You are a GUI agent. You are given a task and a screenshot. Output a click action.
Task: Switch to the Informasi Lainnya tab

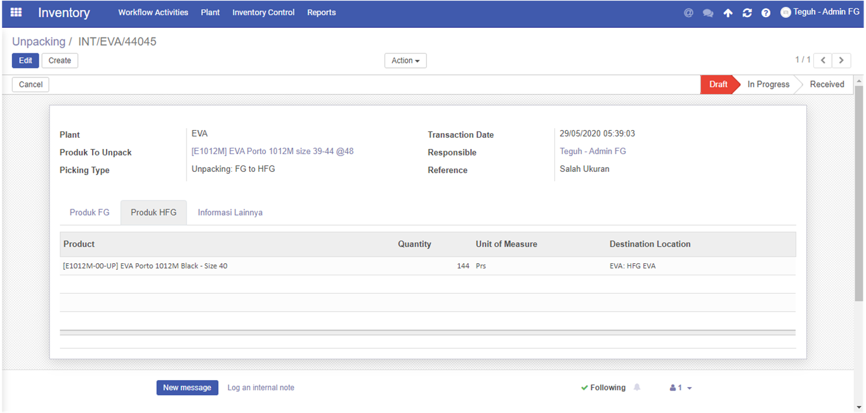pyautogui.click(x=230, y=213)
